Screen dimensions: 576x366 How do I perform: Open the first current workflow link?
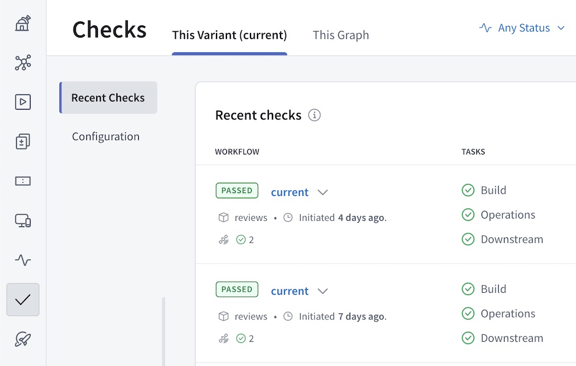290,192
